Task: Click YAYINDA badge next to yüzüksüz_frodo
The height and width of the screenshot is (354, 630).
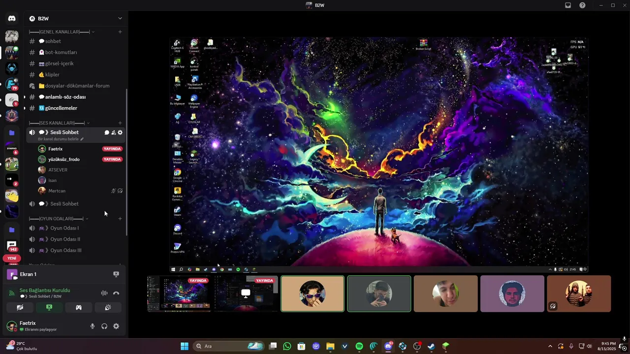Action: [112, 159]
